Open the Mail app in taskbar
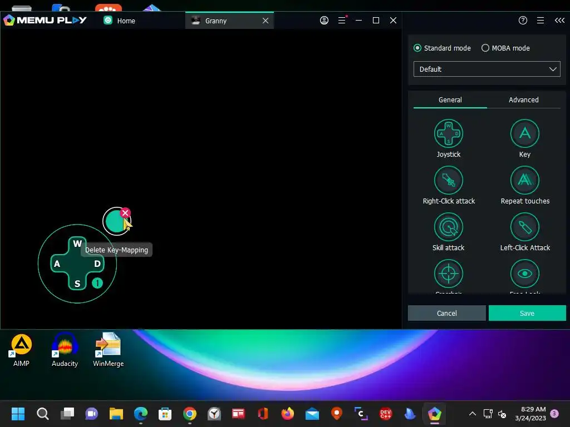The height and width of the screenshot is (427, 570). (312, 414)
